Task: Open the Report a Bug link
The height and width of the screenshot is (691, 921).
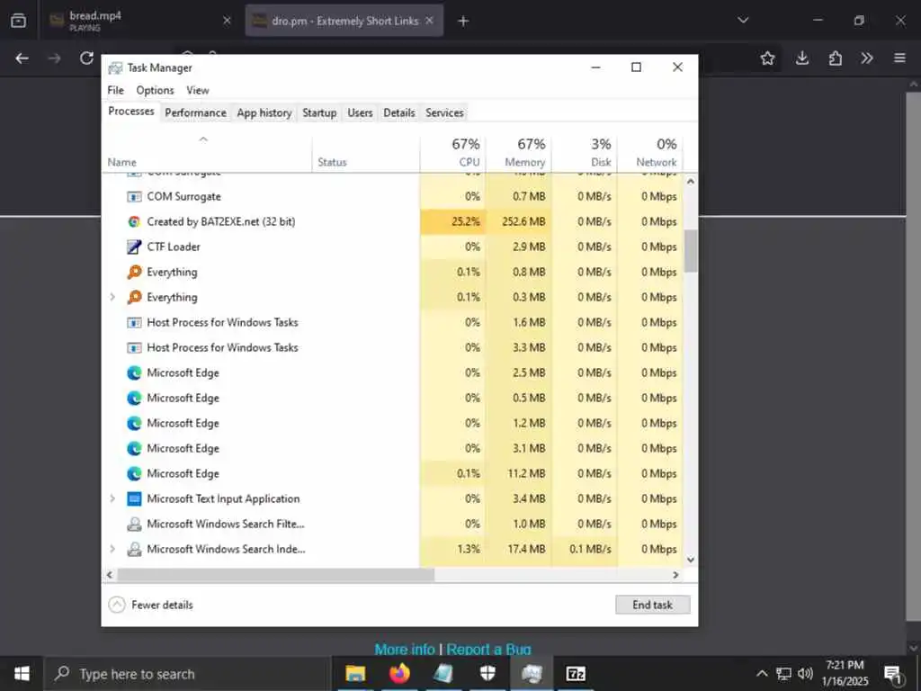Action: (488, 650)
